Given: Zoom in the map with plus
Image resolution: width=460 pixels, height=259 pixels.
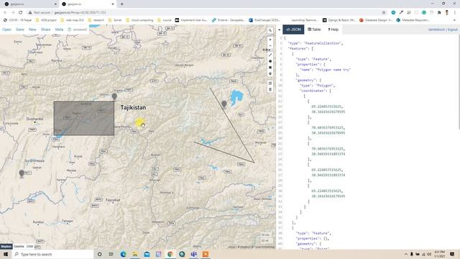Looking at the screenshot, I should click(270, 40).
